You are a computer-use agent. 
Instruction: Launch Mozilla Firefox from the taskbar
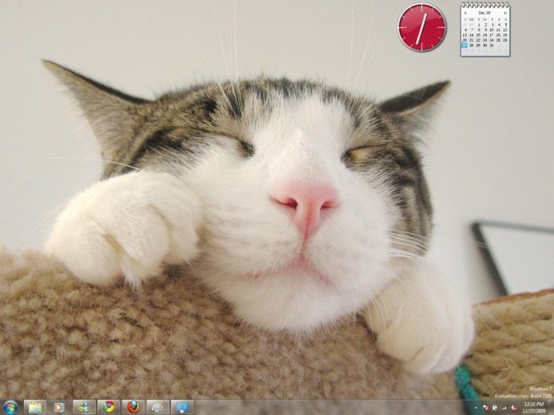(x=133, y=408)
